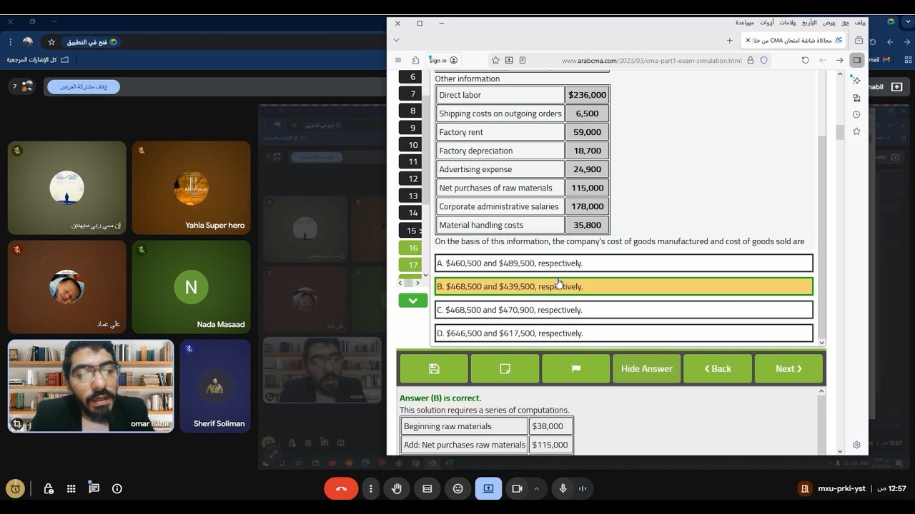Click the Hide Answer button

click(x=646, y=368)
